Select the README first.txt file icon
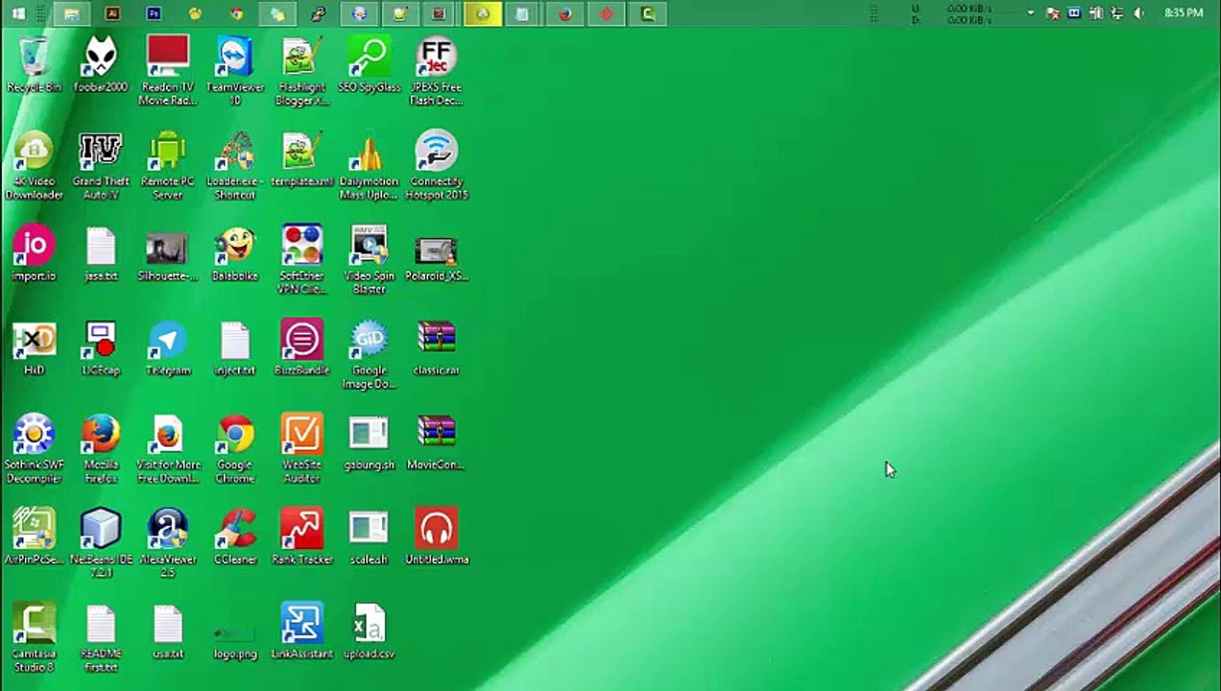 click(x=101, y=637)
